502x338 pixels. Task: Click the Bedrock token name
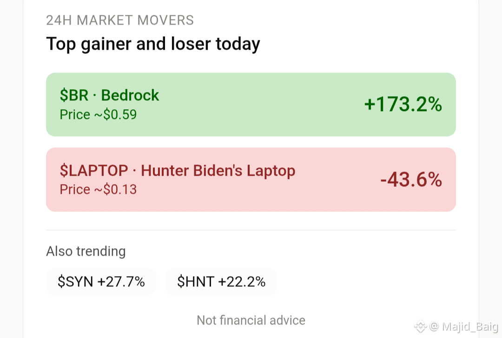pyautogui.click(x=130, y=95)
